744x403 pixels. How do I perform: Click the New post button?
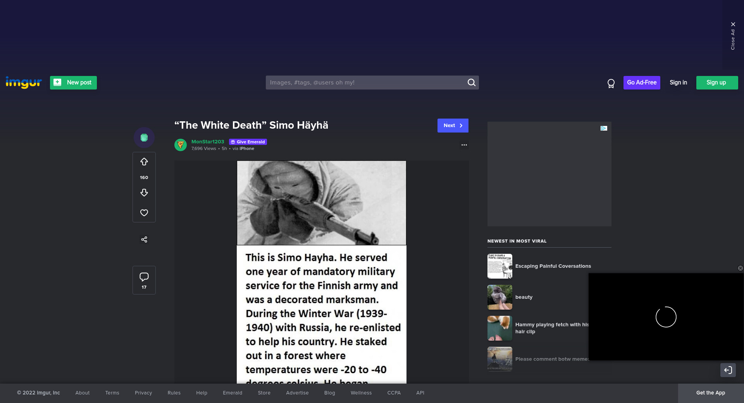73,83
